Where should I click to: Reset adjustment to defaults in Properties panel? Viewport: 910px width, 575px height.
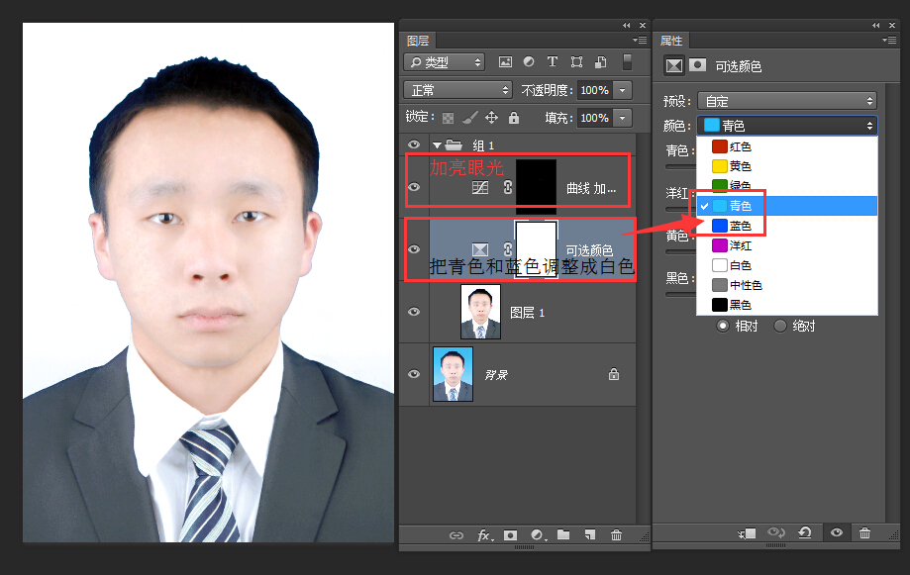click(x=805, y=532)
